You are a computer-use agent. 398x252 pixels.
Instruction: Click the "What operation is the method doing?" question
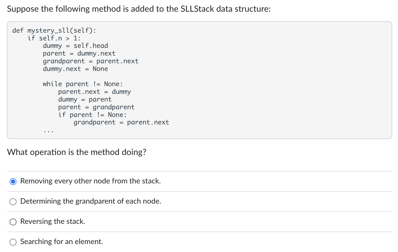pos(77,152)
